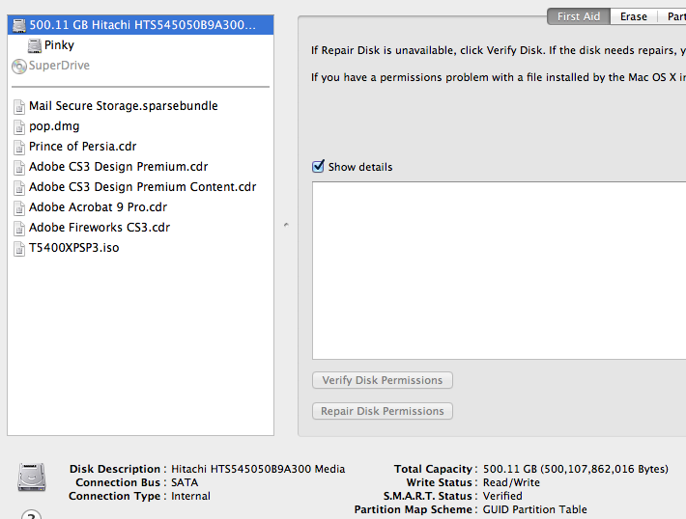The height and width of the screenshot is (519, 686).
Task: Click Repair Disk Permissions button
Action: 383,411
